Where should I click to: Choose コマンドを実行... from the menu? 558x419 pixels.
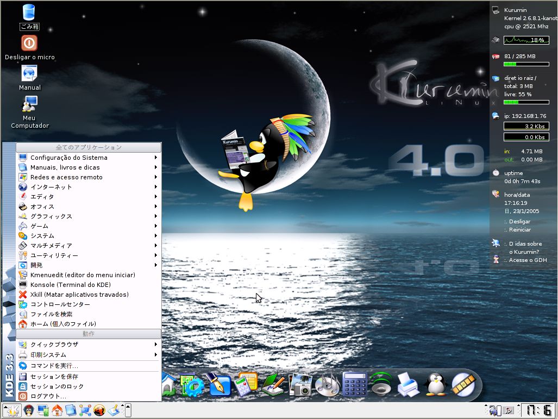[x=89, y=366]
